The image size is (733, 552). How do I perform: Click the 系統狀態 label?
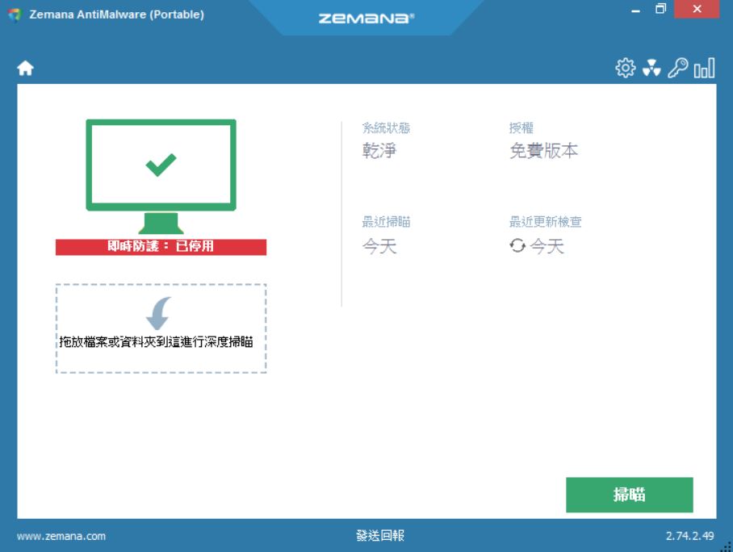[x=386, y=128]
